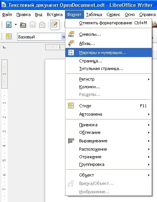The width and height of the screenshot is (157, 202).
Task: Expand the Автозамена submenu
Action: pos(109,114)
